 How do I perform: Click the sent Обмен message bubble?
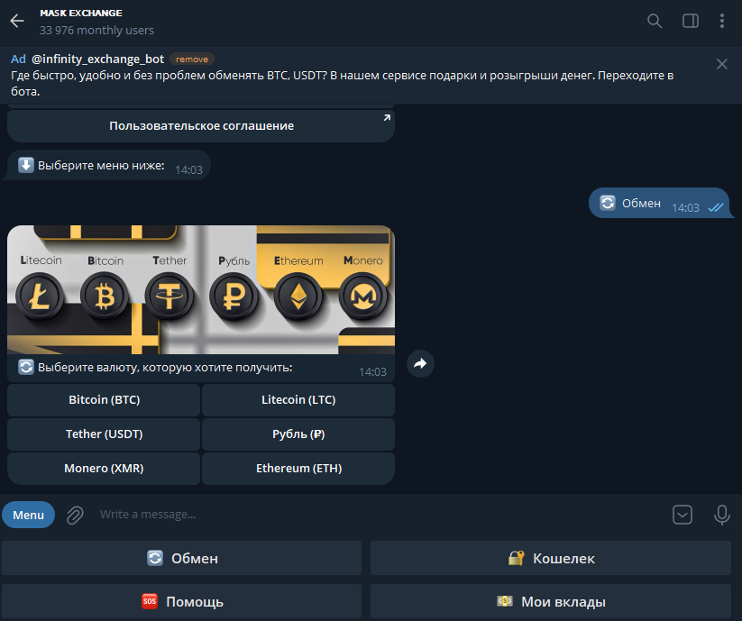(659, 204)
